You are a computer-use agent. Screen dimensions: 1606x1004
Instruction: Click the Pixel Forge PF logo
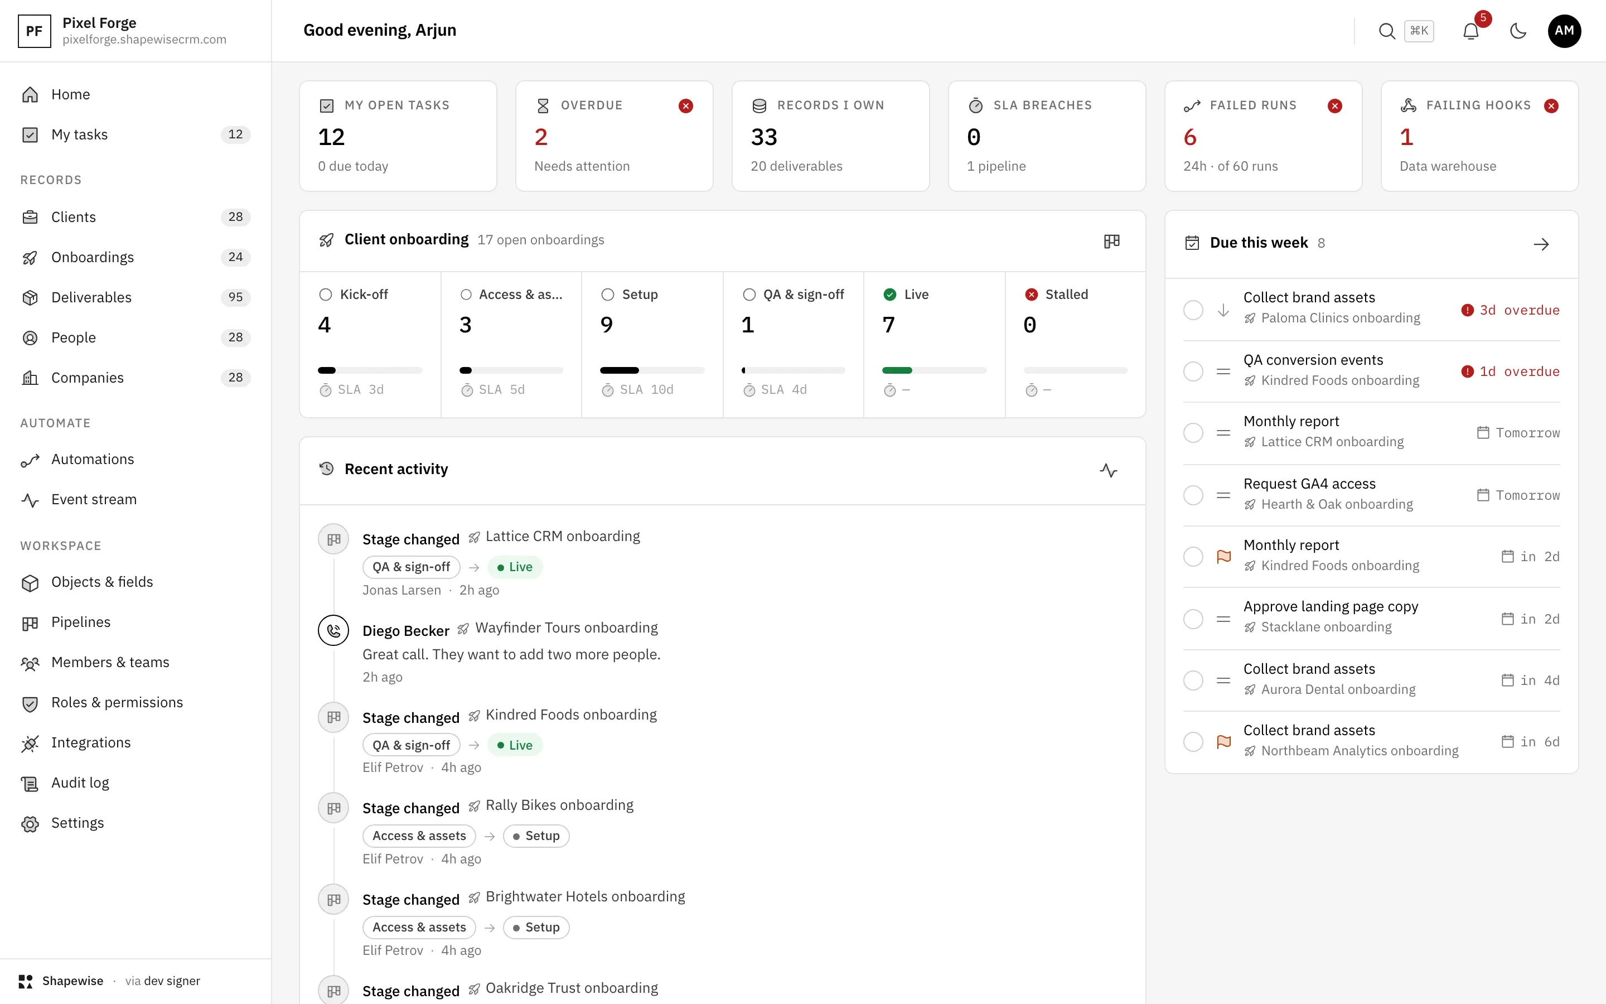point(34,31)
